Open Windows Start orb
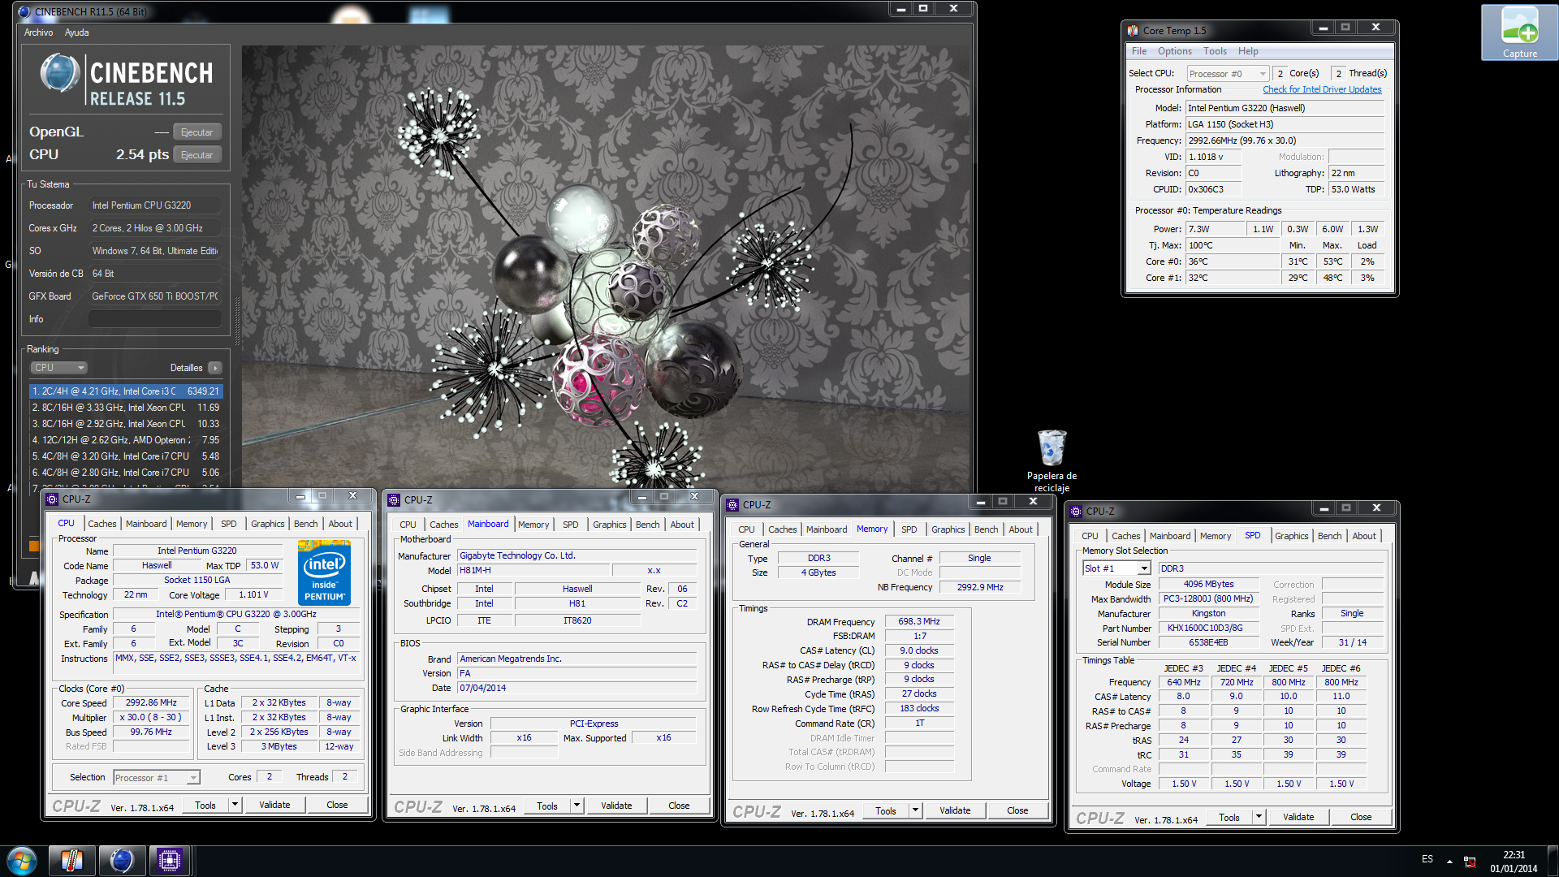This screenshot has height=877, width=1559. [x=22, y=861]
